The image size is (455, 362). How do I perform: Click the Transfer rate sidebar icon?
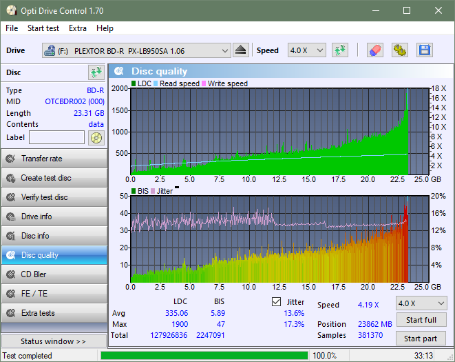tap(11, 159)
